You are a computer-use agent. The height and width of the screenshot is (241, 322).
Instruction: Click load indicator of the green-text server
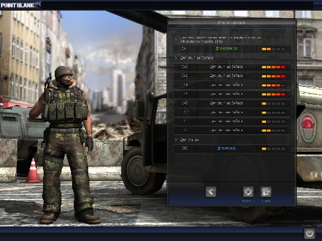coord(273,49)
